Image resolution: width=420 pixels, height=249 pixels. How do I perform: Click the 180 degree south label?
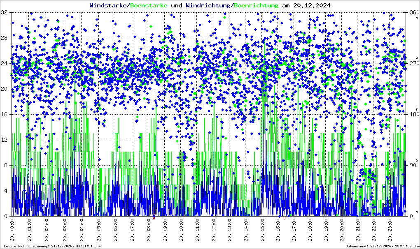(412, 115)
